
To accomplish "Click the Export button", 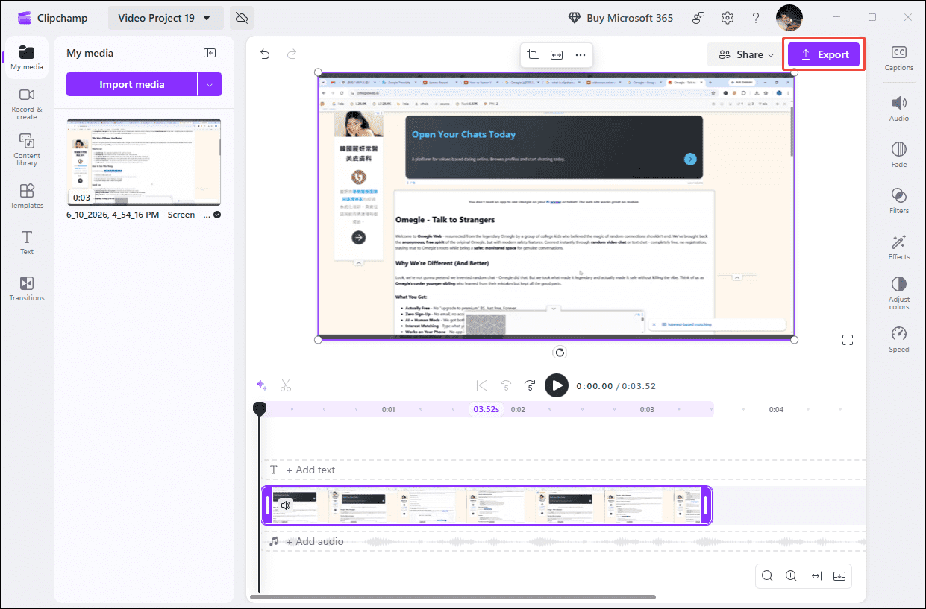I will [x=824, y=54].
